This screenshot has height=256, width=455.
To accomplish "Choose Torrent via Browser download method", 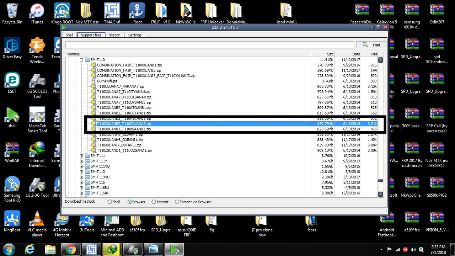I will tap(177, 202).
